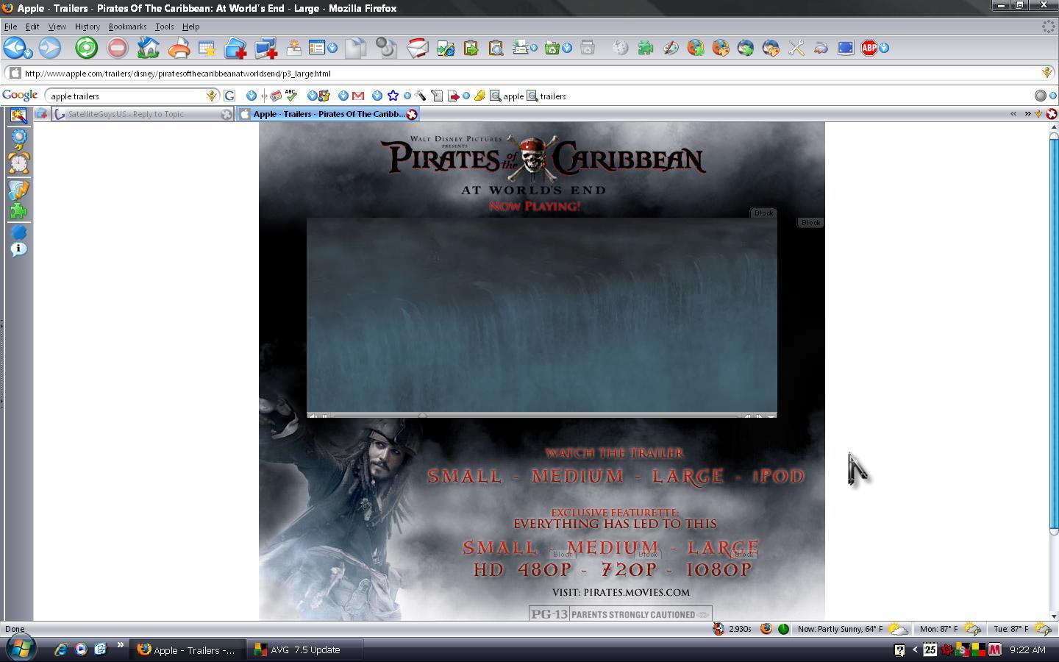Open the tab list dropdown arrow

point(1038,113)
